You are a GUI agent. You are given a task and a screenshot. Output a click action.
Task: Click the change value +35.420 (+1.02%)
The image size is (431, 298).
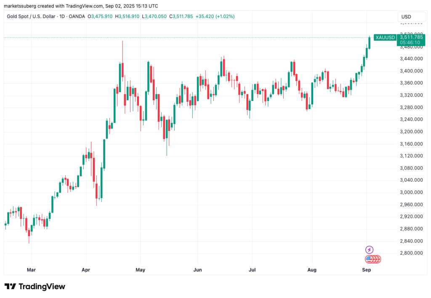pyautogui.click(x=215, y=16)
